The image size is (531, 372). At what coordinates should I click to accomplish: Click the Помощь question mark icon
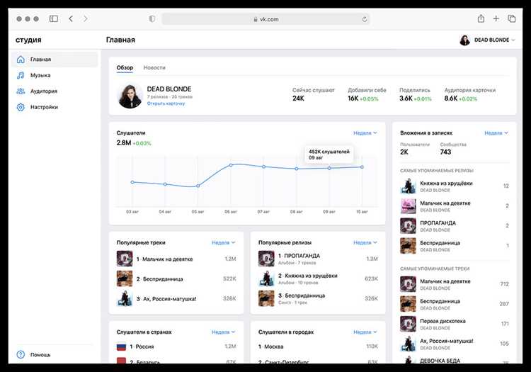click(x=21, y=354)
